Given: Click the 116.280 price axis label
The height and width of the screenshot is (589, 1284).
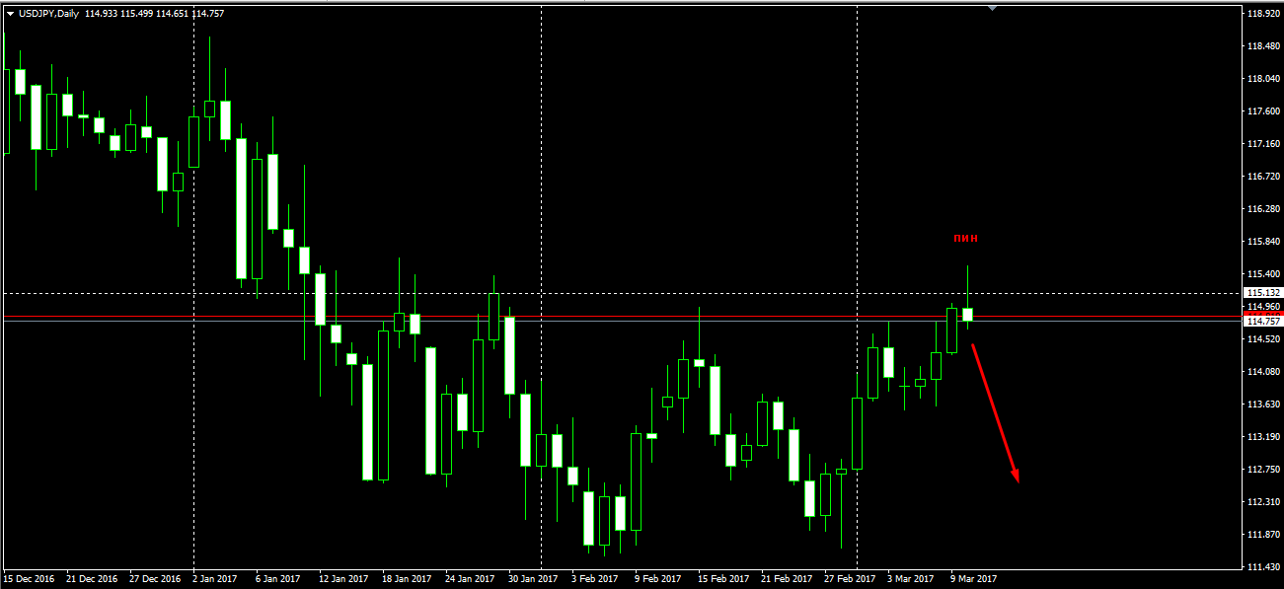Looking at the screenshot, I should [1263, 209].
